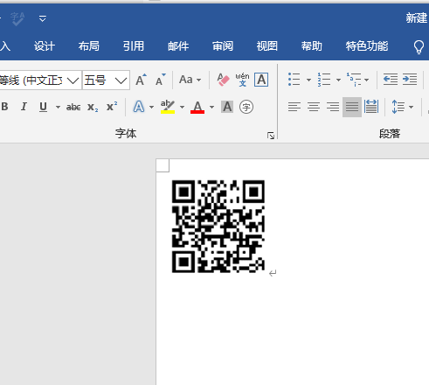Viewport: 429px width, 385px height.
Task: Open enclosed characters tool
Action: [246, 107]
